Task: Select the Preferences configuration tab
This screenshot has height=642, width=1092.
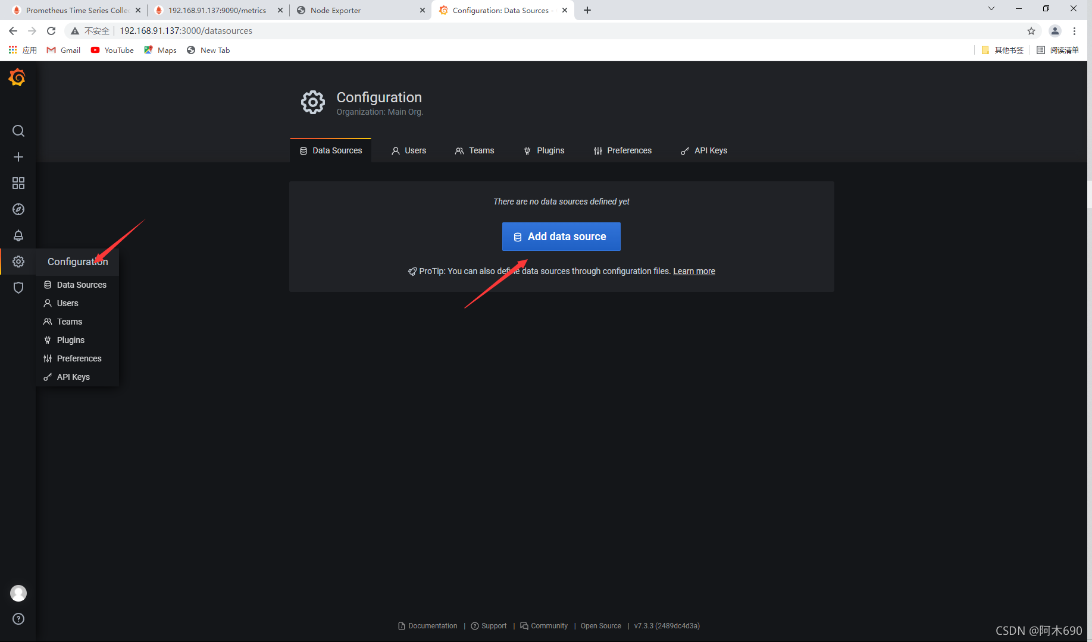Action: pyautogui.click(x=622, y=150)
